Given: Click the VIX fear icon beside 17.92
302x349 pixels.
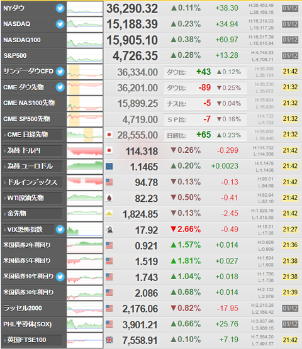Looking at the screenshot, I should (109, 230).
